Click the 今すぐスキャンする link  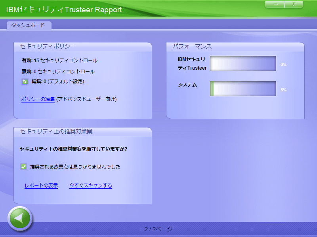click(x=91, y=185)
